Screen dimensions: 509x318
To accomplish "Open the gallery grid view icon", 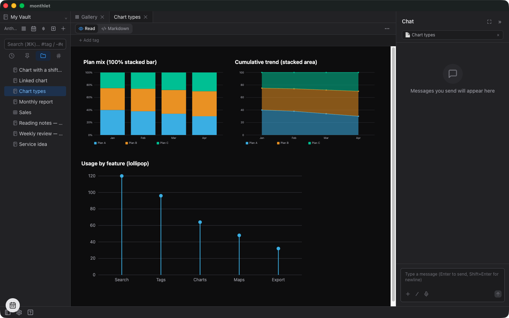I will pos(24,29).
